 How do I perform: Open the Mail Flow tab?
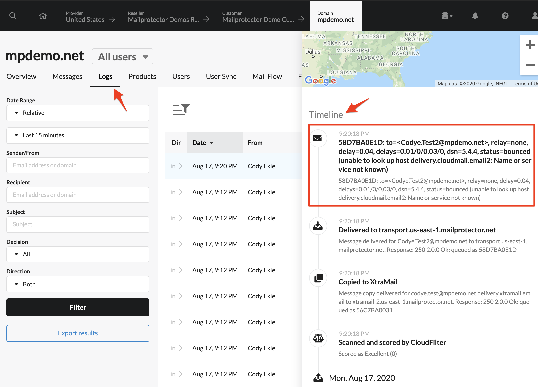pyautogui.click(x=267, y=76)
